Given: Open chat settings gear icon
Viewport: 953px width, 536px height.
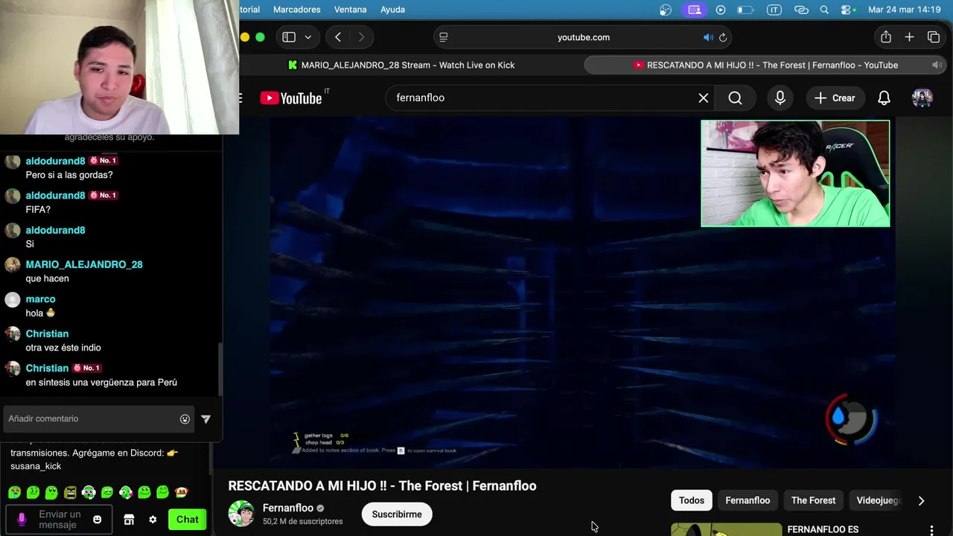Looking at the screenshot, I should click(x=153, y=520).
